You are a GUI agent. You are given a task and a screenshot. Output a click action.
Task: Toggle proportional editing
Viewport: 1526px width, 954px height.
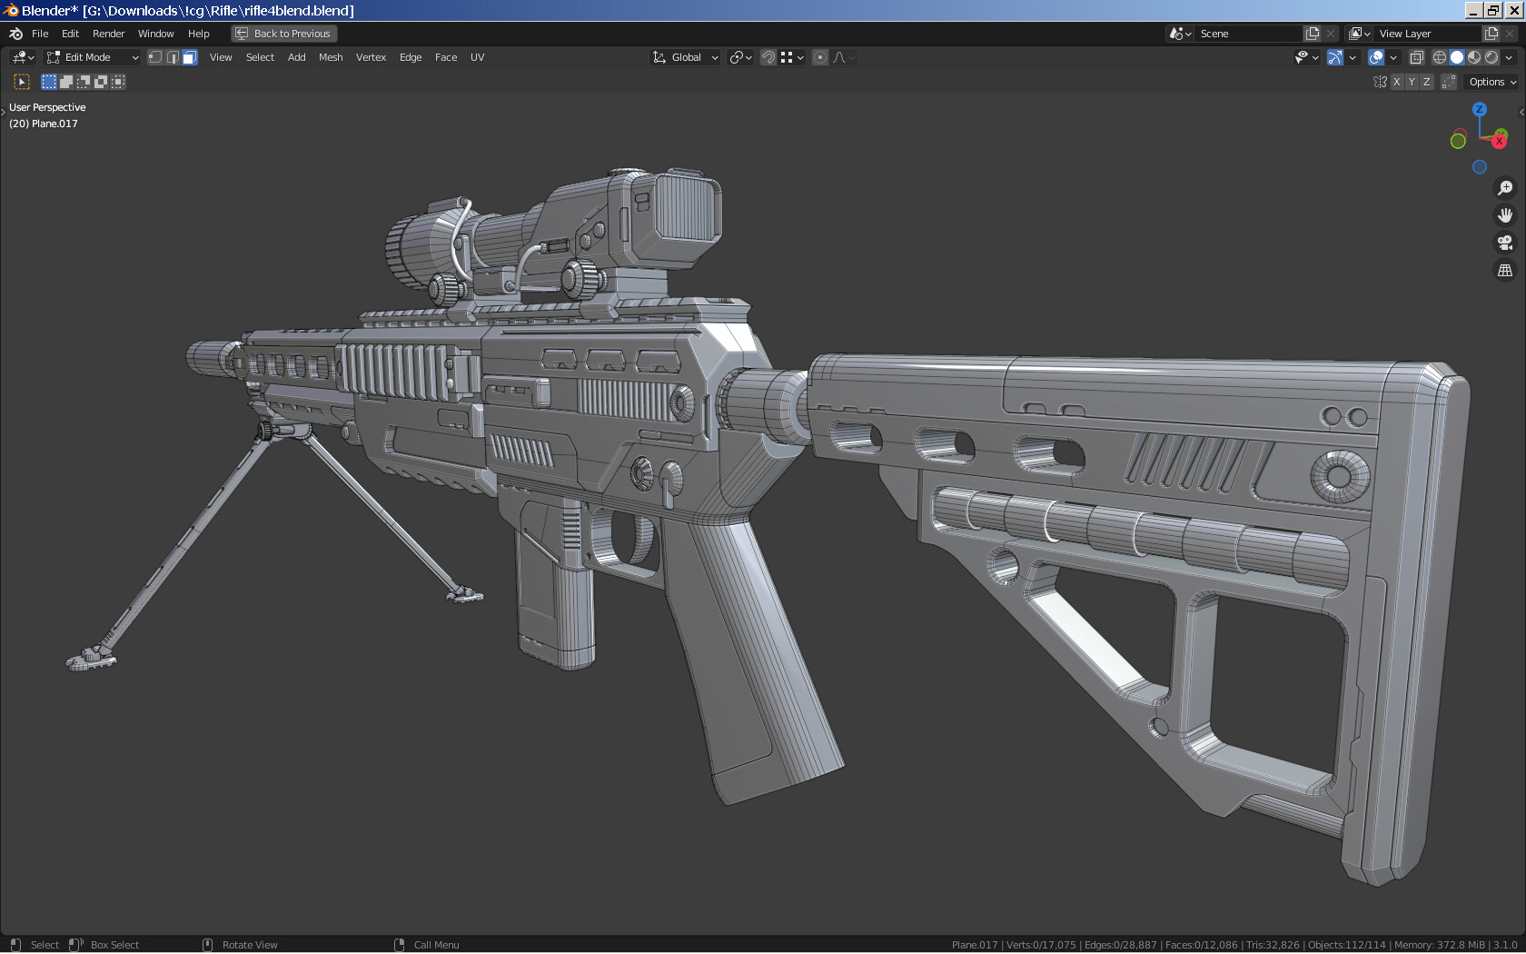[x=820, y=57]
